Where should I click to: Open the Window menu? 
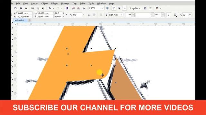point(101,4)
